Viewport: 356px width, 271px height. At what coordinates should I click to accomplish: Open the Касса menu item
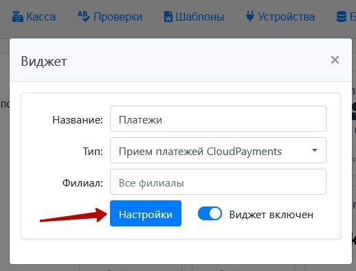(34, 17)
